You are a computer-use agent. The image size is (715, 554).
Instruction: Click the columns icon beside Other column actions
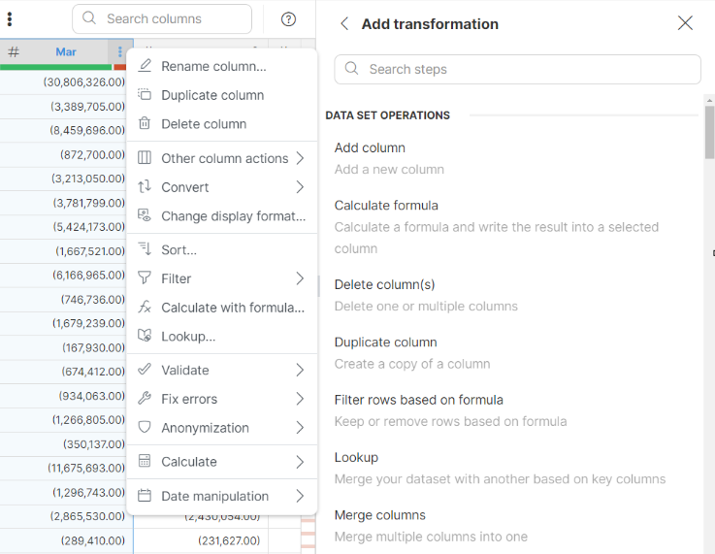145,158
